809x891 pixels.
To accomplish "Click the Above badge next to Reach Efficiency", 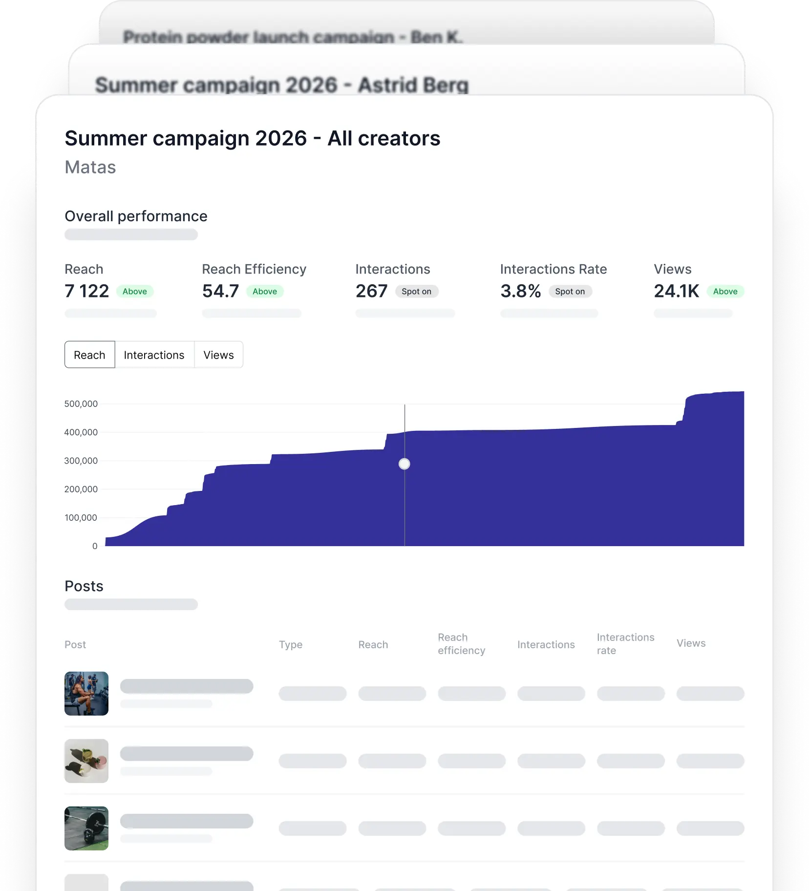I will tap(265, 292).
